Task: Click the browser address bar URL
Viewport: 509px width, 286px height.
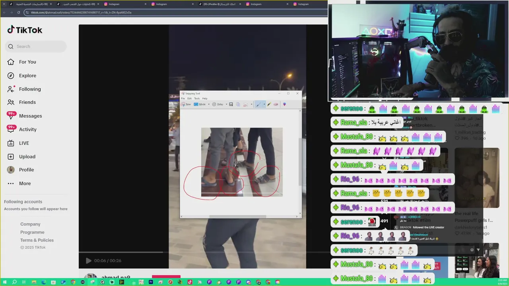Action: [x=81, y=12]
